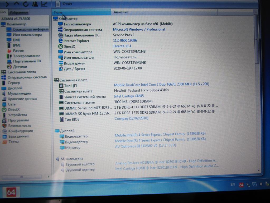
Task: Click the EN language indicator
Action: click(233, 184)
